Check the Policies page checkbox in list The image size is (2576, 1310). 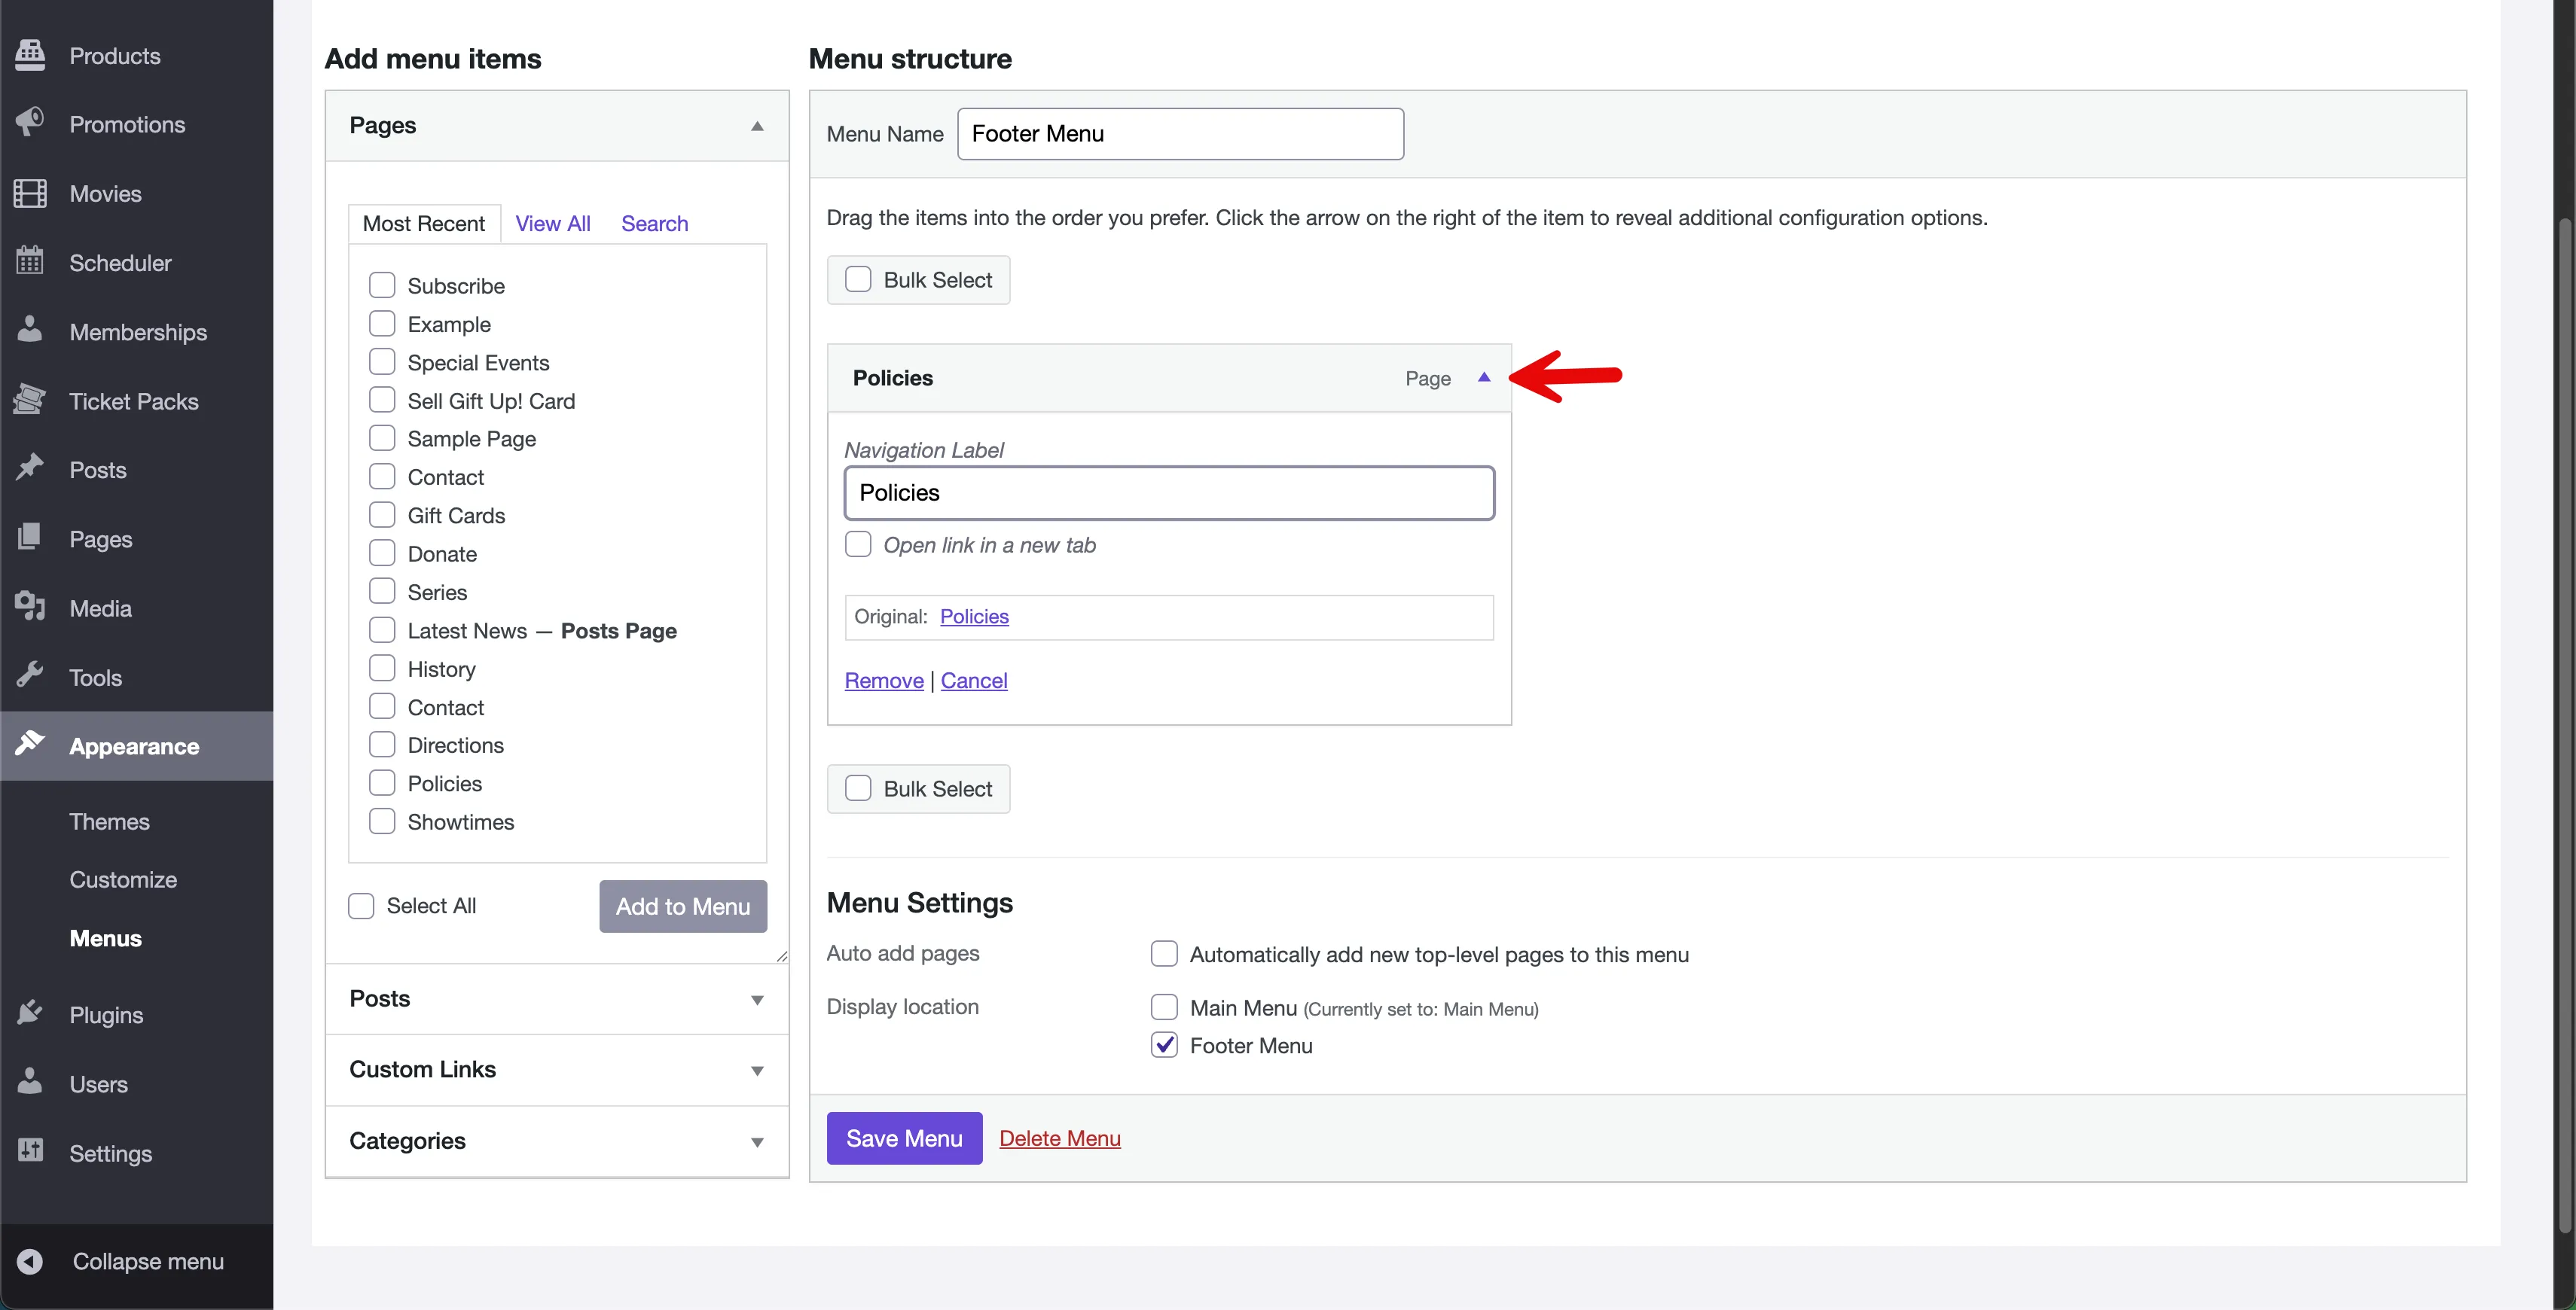point(382,784)
